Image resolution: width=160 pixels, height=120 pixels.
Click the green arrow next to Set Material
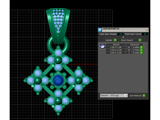tap(144, 96)
